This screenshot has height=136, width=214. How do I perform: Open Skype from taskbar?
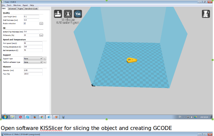(x=28, y=117)
